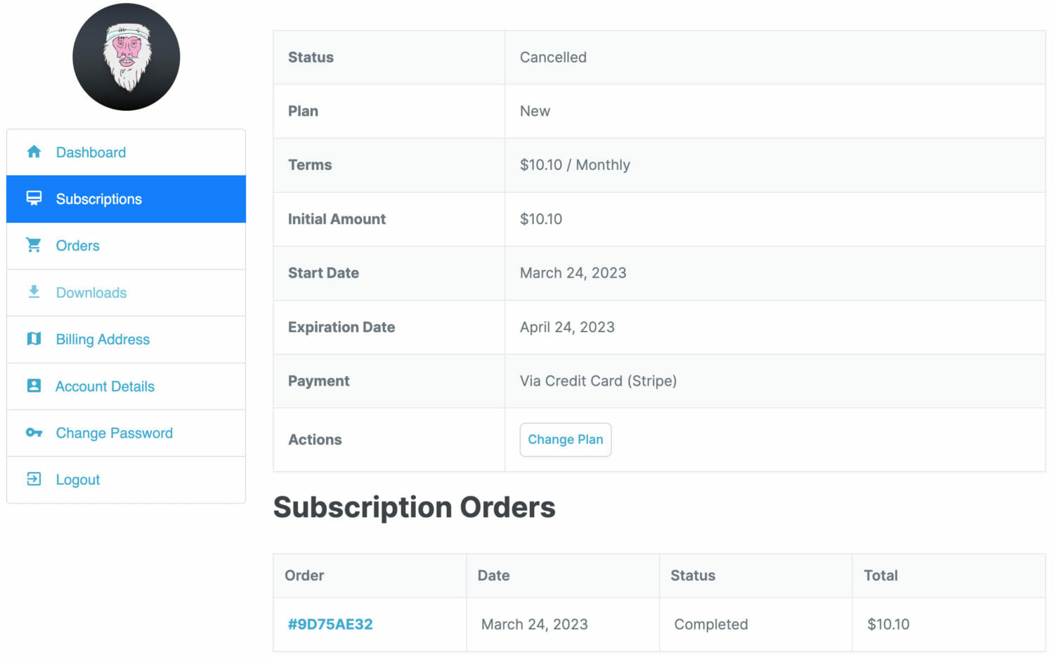The width and height of the screenshot is (1054, 659).
Task: Click the Change Password key icon
Action: coord(34,433)
